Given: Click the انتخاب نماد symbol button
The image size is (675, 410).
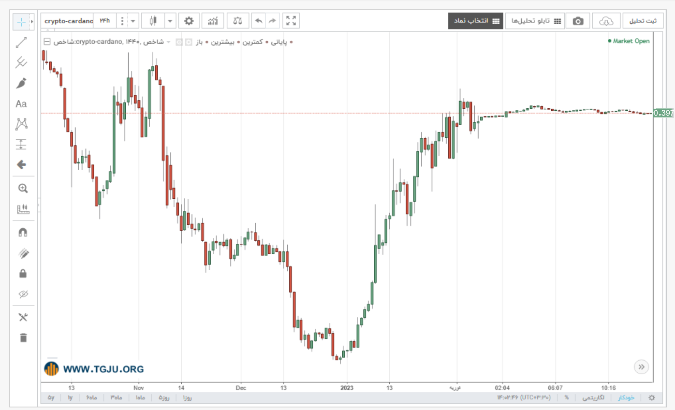Looking at the screenshot, I should (476, 21).
